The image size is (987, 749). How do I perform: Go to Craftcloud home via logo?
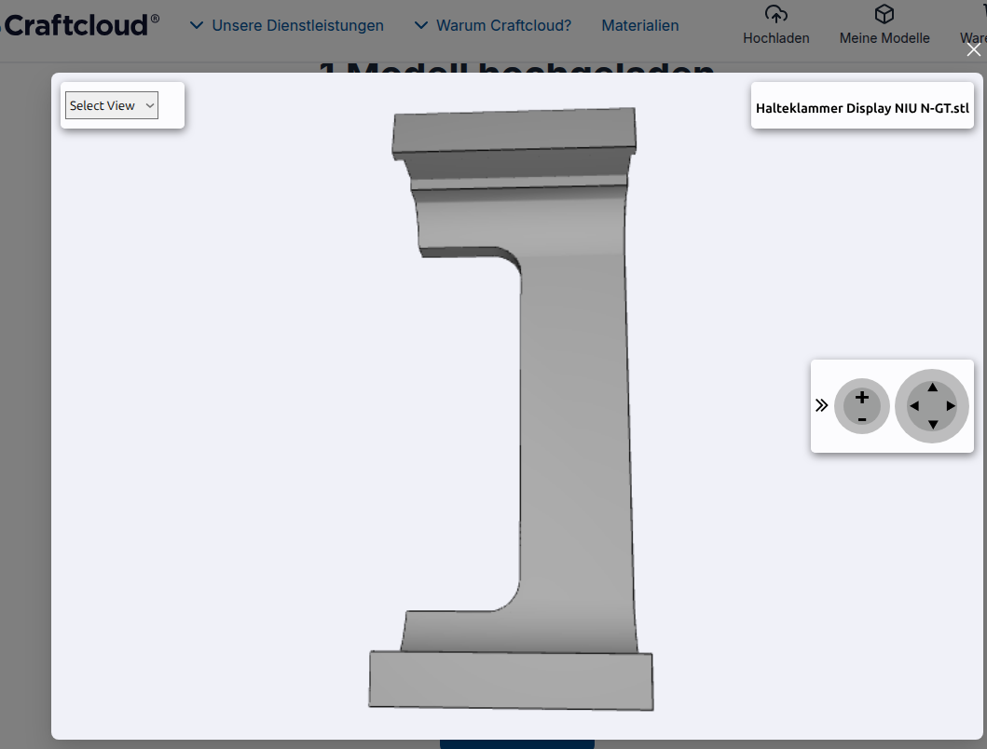tap(79, 24)
